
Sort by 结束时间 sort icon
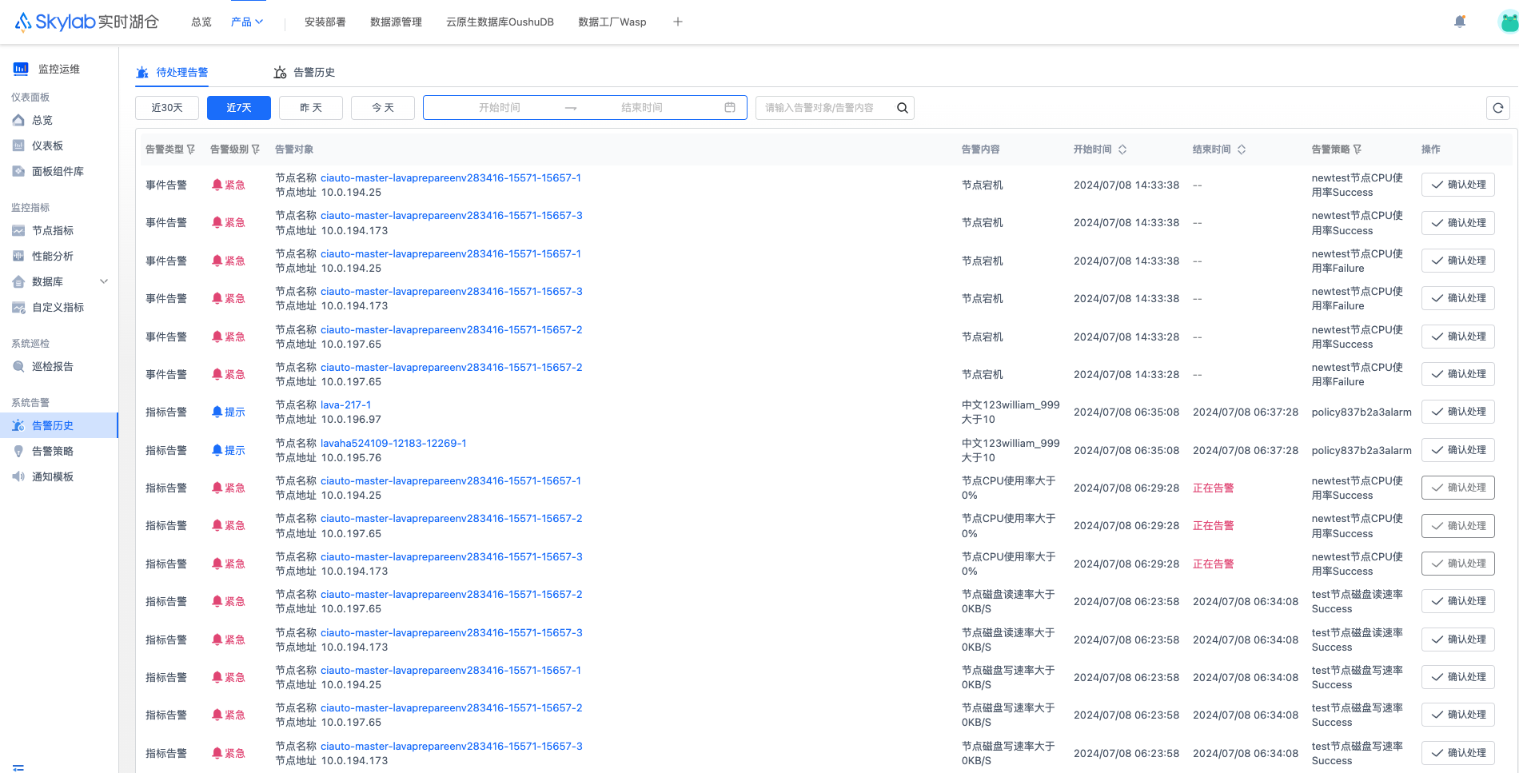(x=1242, y=149)
